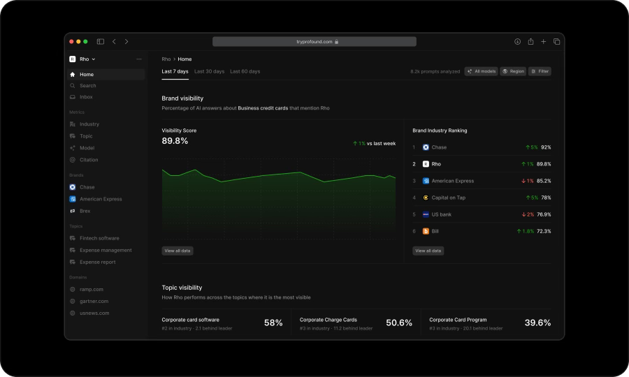Select Brex brand in sidebar
The width and height of the screenshot is (629, 377).
coord(106,211)
